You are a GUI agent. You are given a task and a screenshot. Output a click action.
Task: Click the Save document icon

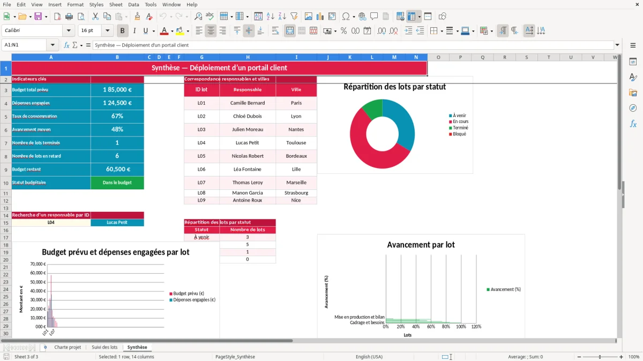pyautogui.click(x=38, y=17)
